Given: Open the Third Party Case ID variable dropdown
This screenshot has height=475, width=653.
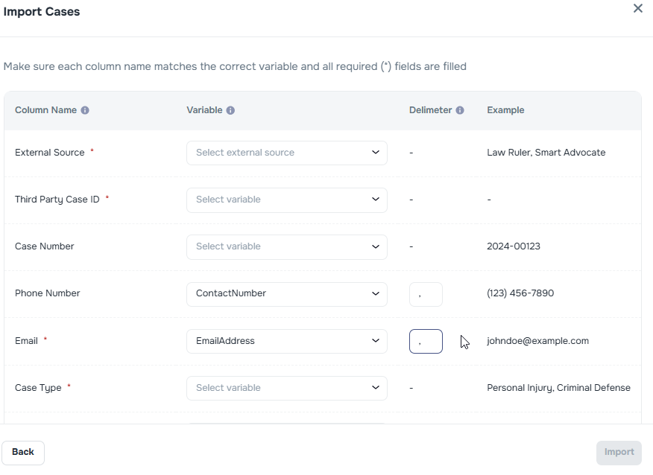Looking at the screenshot, I should (x=286, y=200).
